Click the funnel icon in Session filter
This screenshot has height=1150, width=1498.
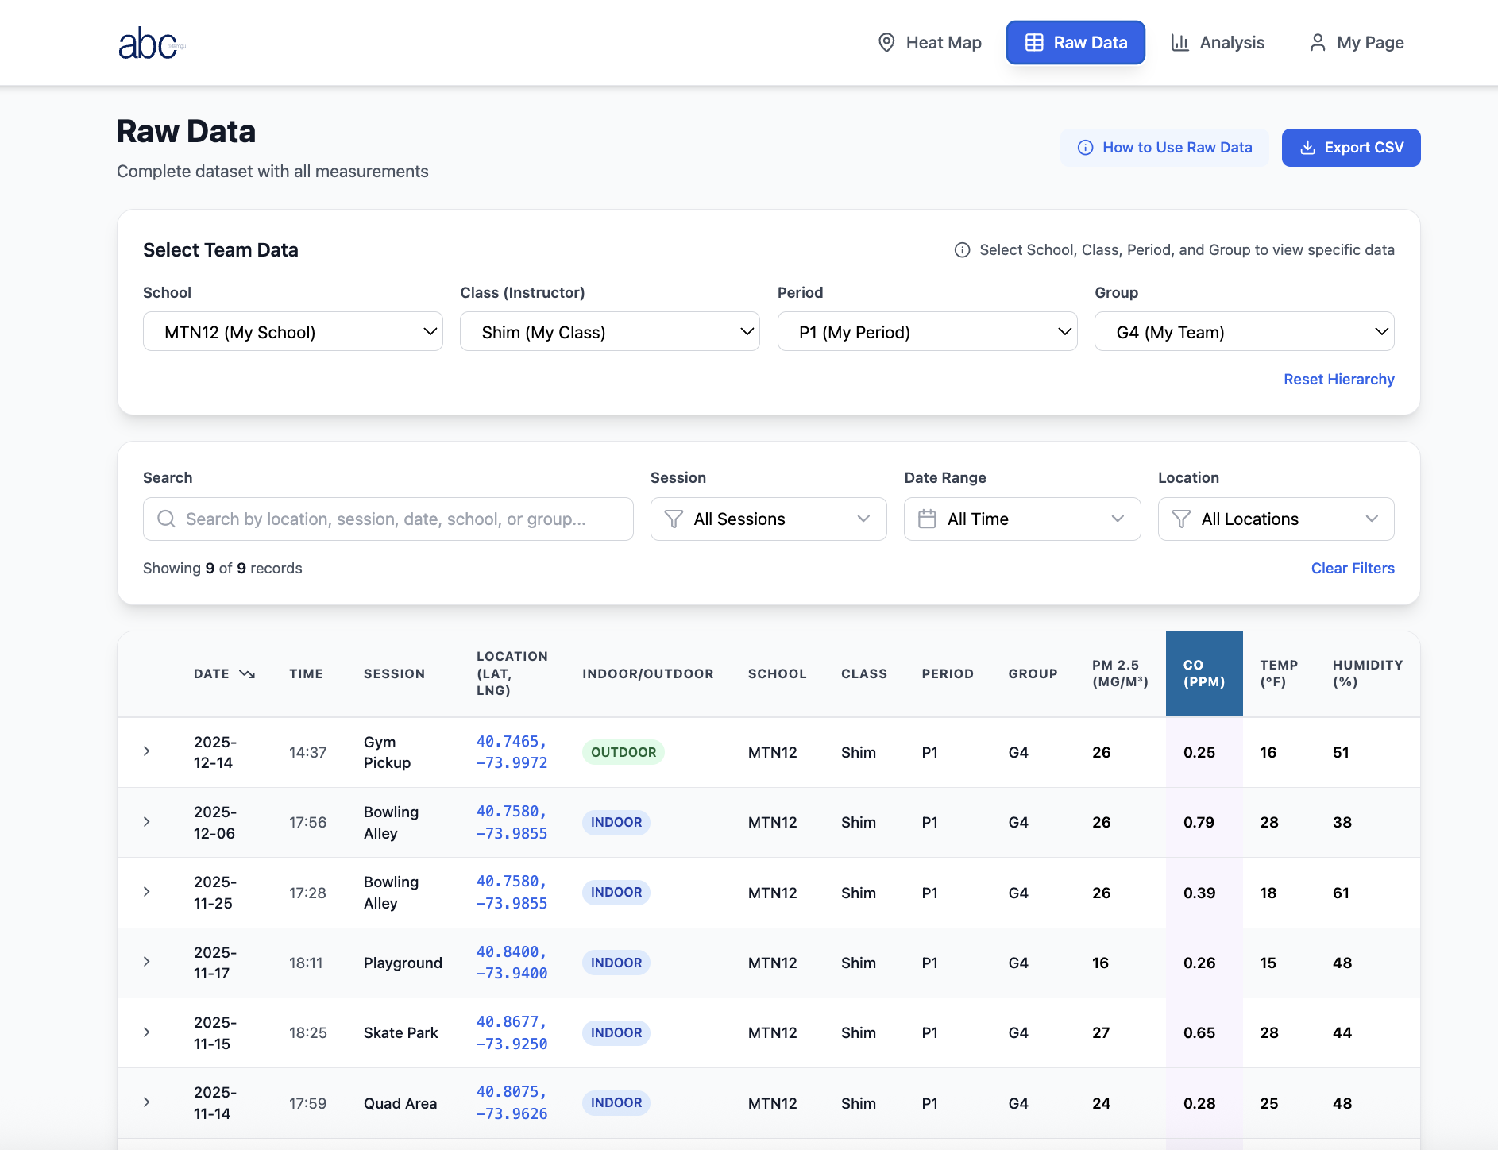[x=674, y=519]
